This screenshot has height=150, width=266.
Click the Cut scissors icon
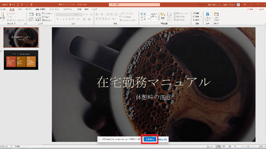8,13
